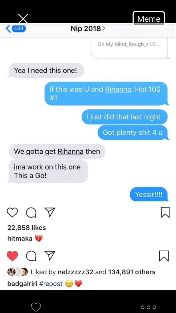Bookmark hitmaka's post
The width and height of the screenshot is (176, 313).
(x=165, y=212)
